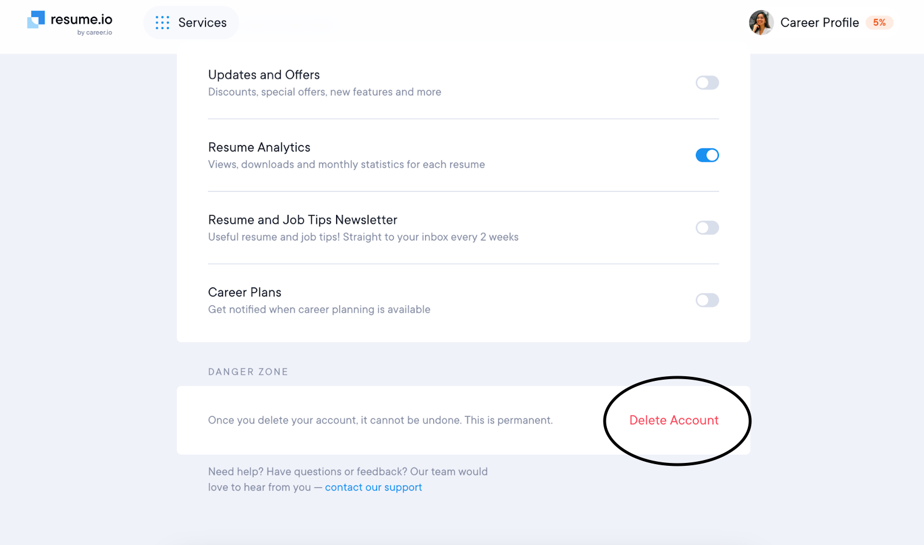Click the Services menu label
The image size is (924, 545).
pos(202,23)
